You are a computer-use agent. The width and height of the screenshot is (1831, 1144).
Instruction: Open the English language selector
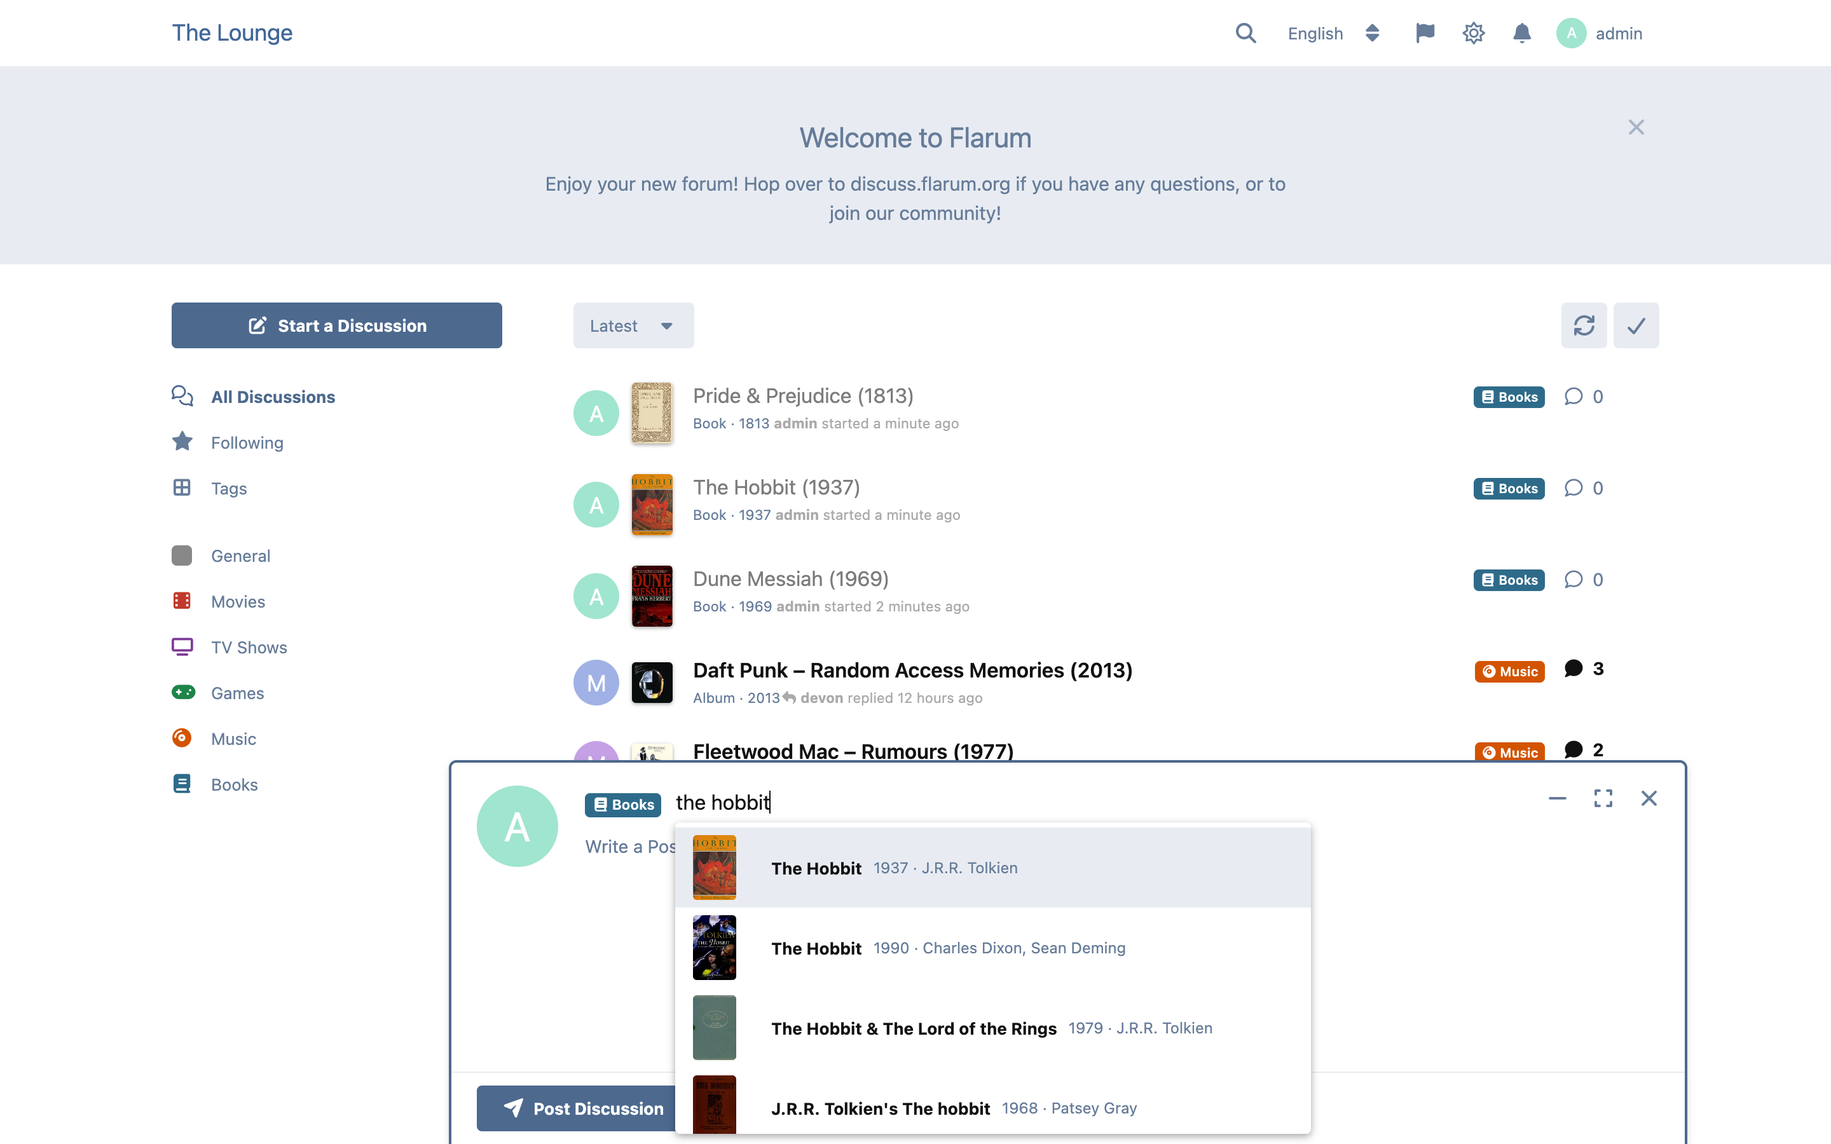coord(1333,33)
